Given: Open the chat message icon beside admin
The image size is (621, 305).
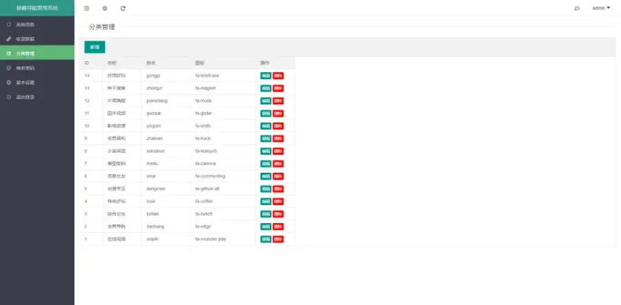Looking at the screenshot, I should pyautogui.click(x=577, y=8).
